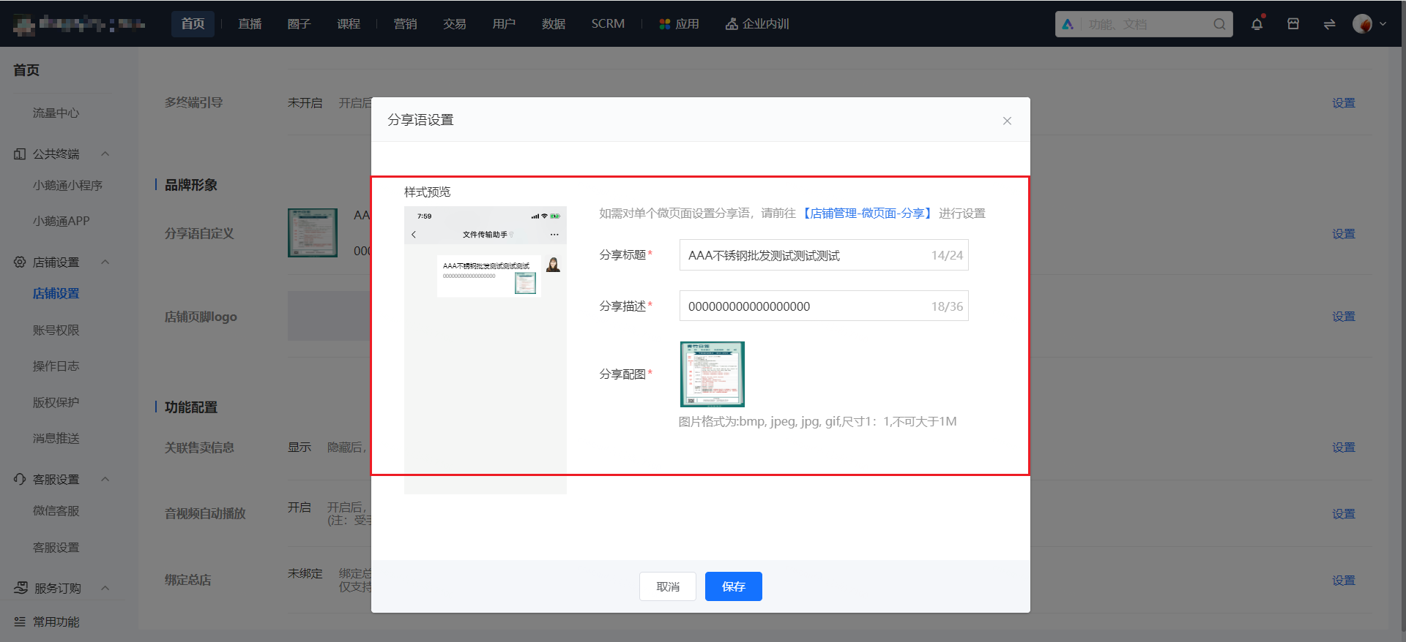Click the back arrow in phone preview
This screenshot has width=1406, height=642.
414,235
